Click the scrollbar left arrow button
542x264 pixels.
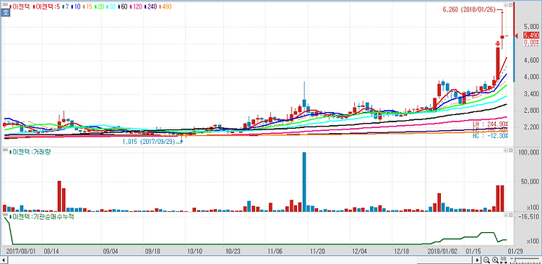(4, 260)
